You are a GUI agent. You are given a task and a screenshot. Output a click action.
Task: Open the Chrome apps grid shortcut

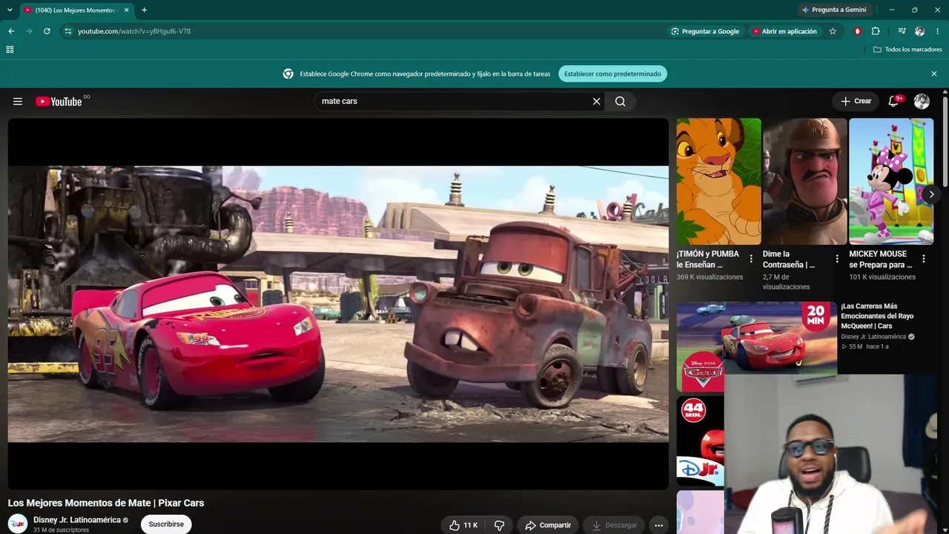[10, 50]
